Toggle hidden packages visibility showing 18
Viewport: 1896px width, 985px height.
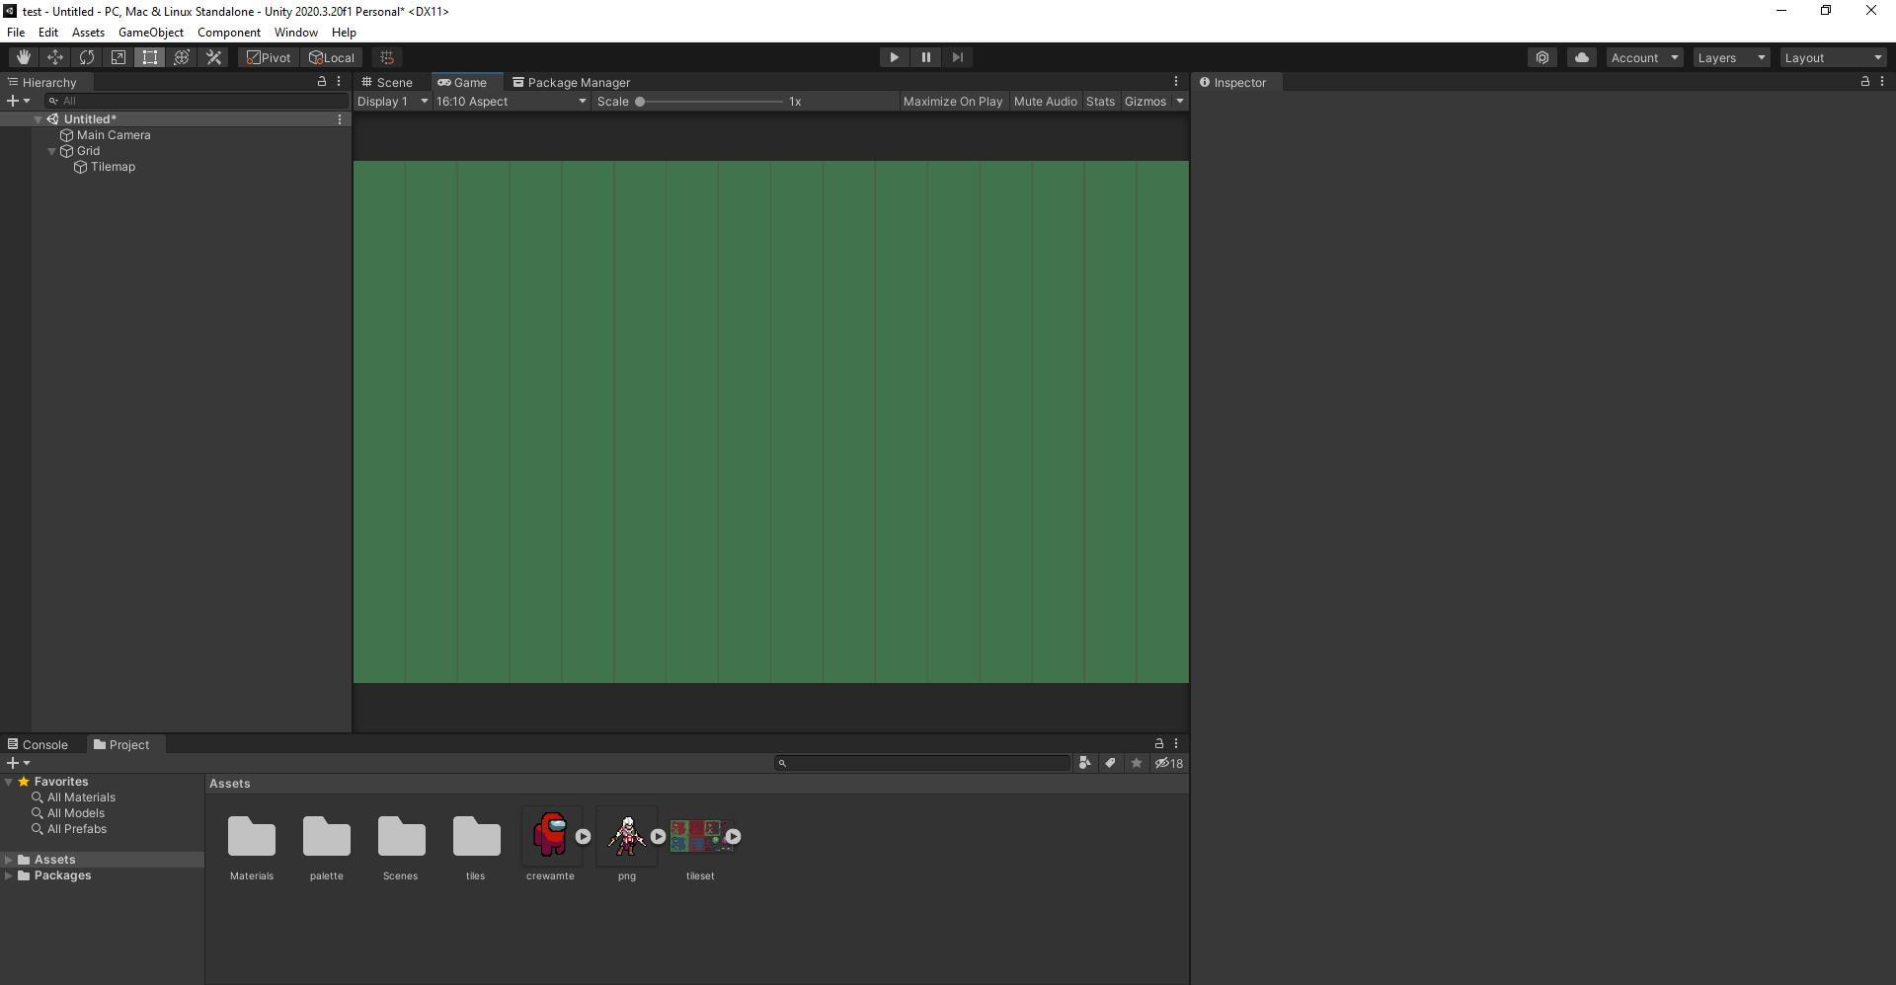tap(1169, 763)
